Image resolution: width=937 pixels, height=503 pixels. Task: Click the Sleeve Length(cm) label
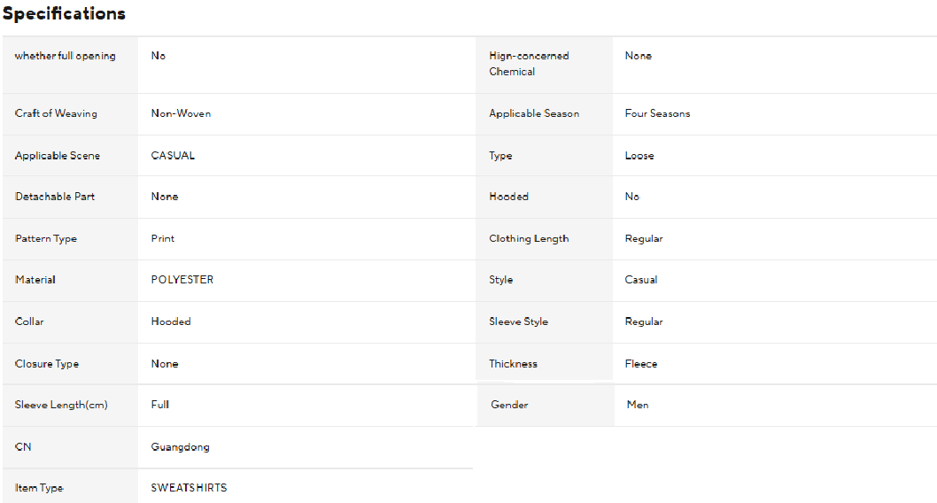(61, 405)
